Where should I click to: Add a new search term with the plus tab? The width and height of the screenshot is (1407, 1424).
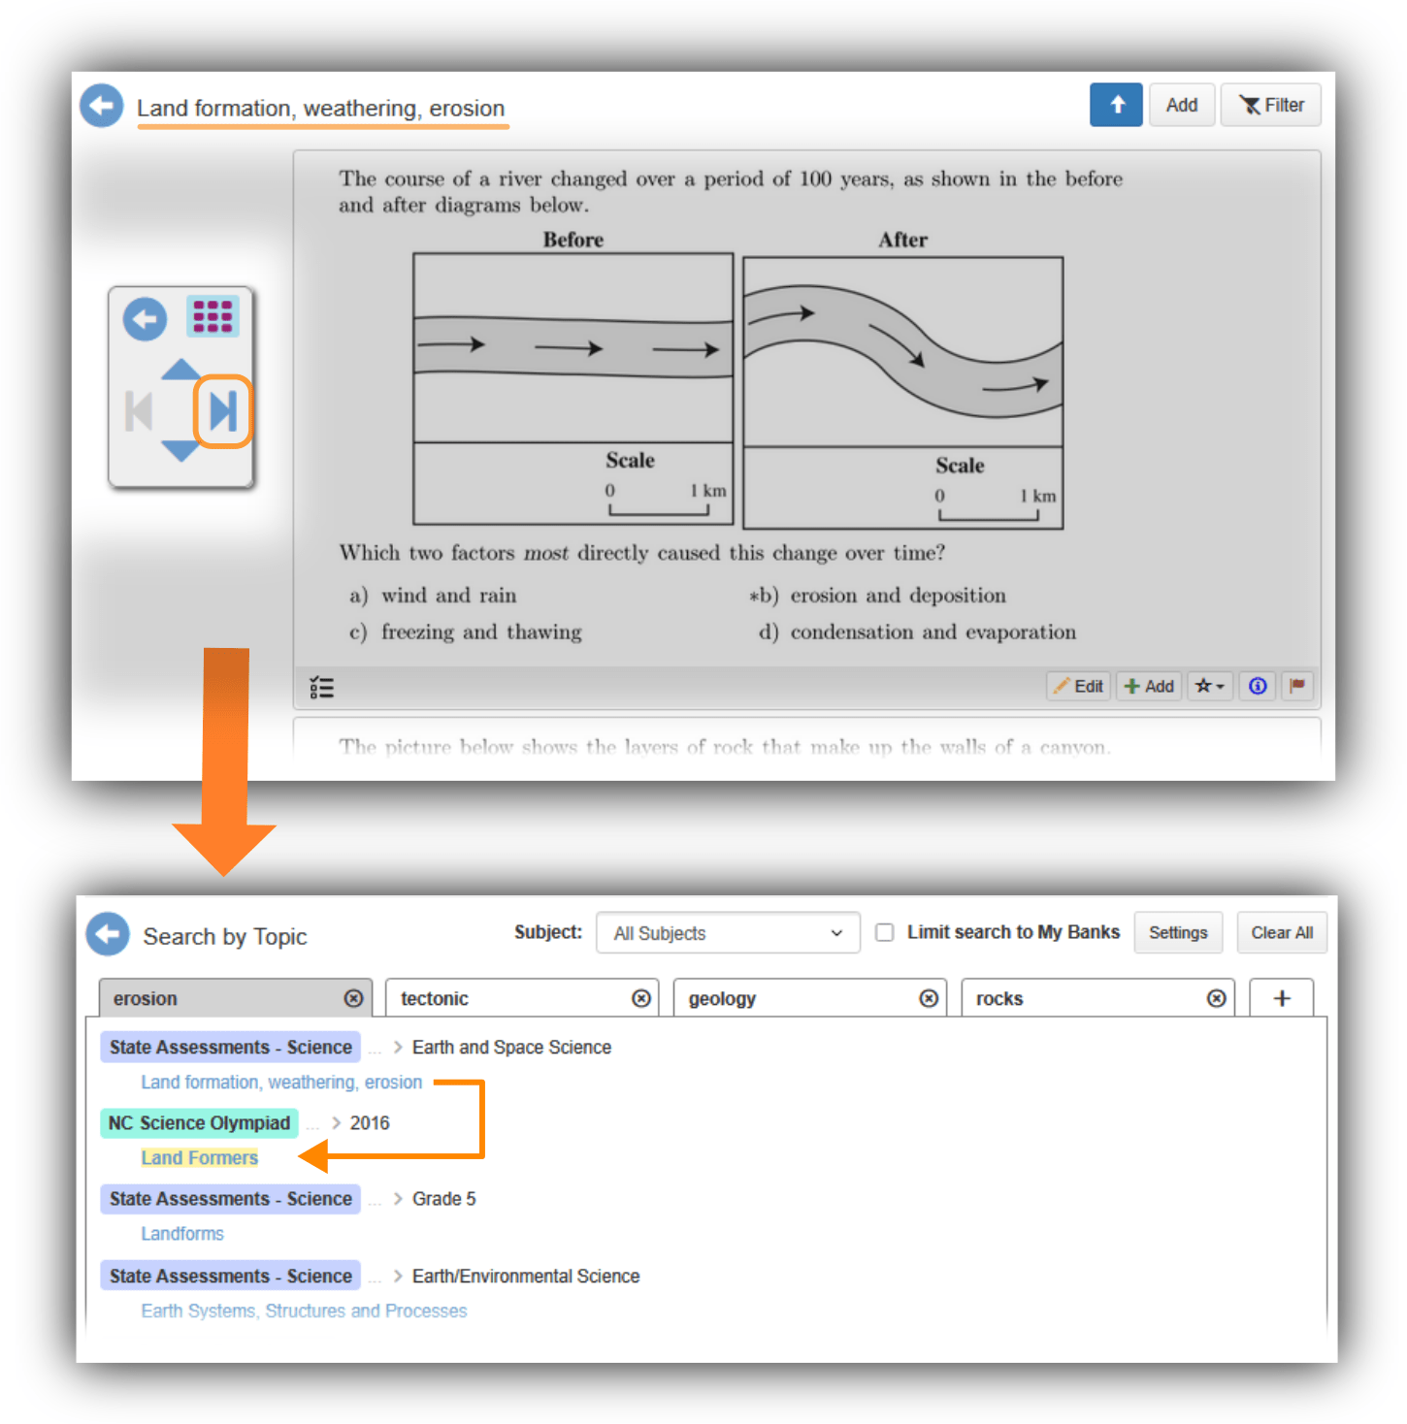pyautogui.click(x=1281, y=997)
